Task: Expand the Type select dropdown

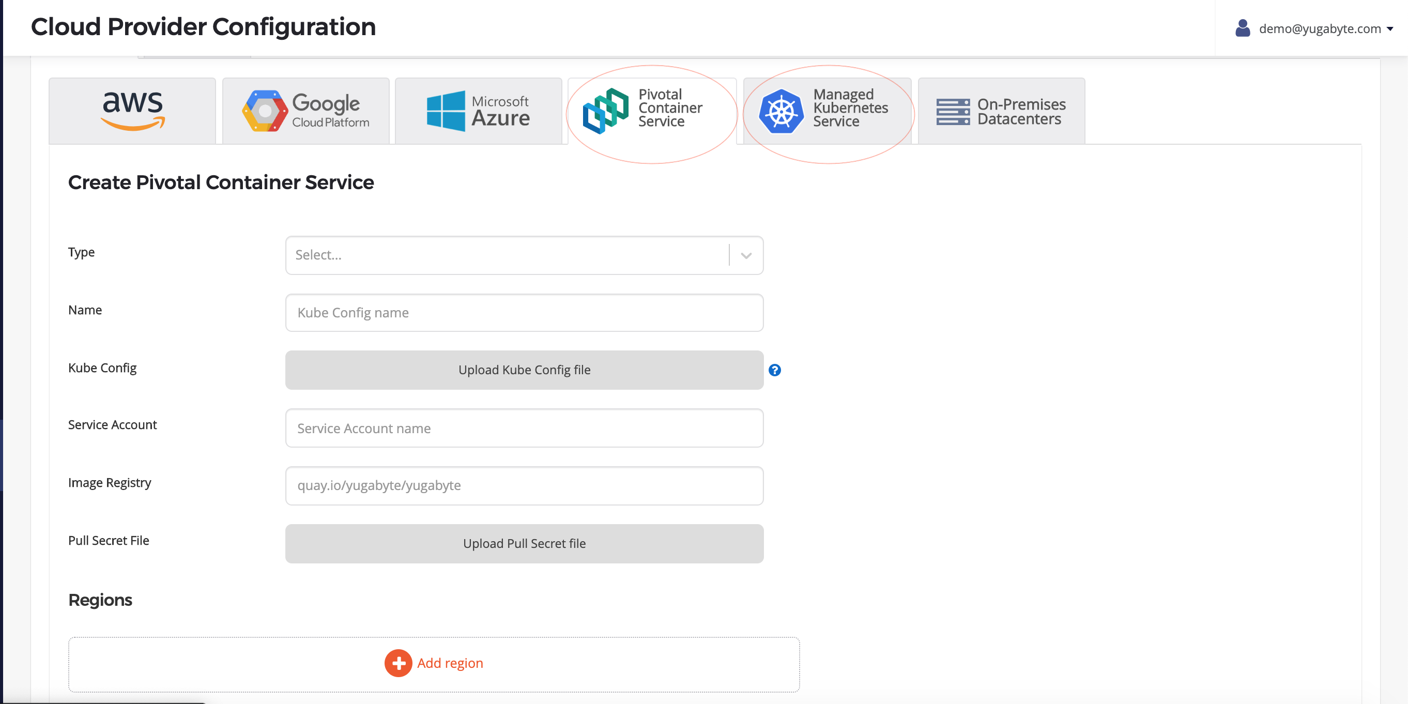Action: pyautogui.click(x=524, y=255)
